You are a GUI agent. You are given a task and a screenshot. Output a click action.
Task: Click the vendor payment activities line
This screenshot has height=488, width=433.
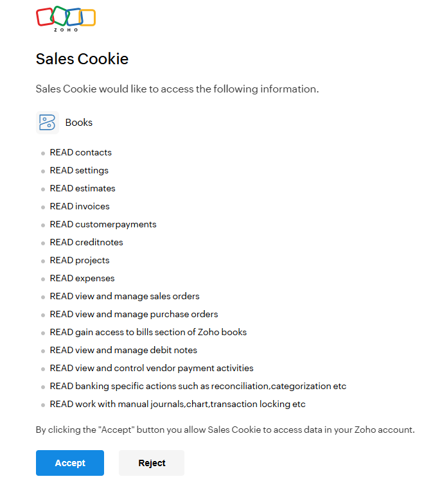[x=152, y=368]
